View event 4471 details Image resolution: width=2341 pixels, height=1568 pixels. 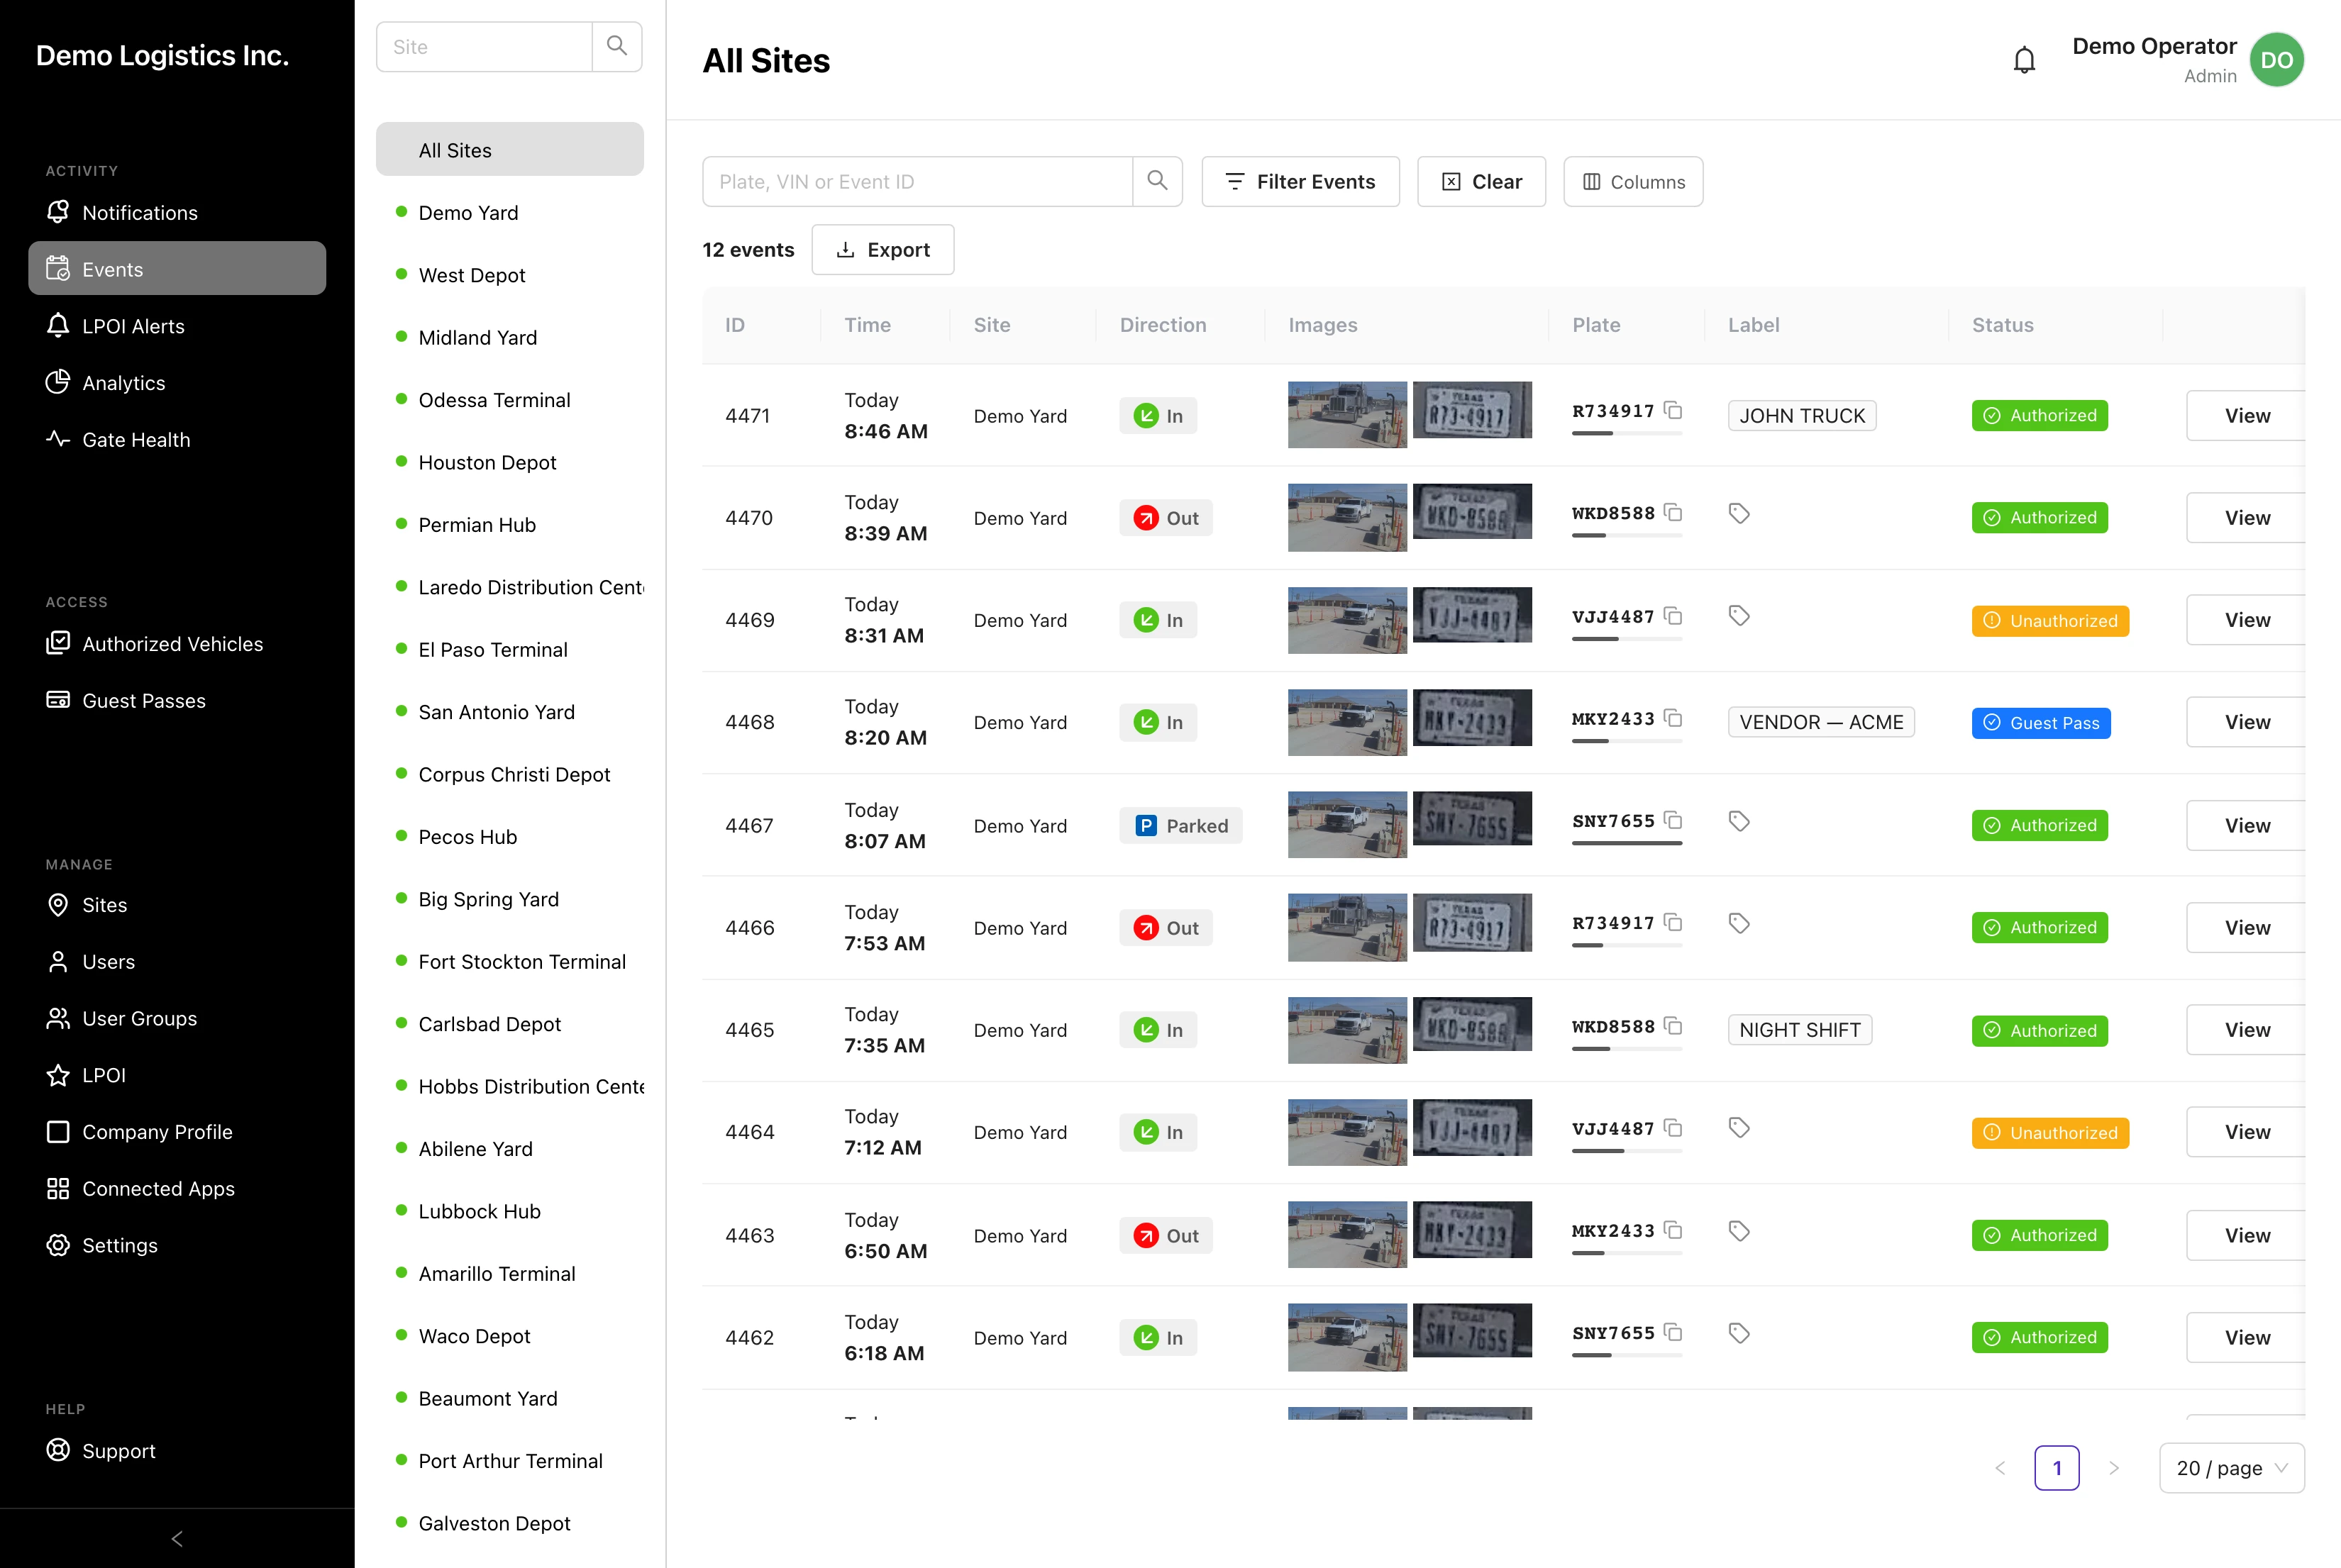click(2246, 415)
